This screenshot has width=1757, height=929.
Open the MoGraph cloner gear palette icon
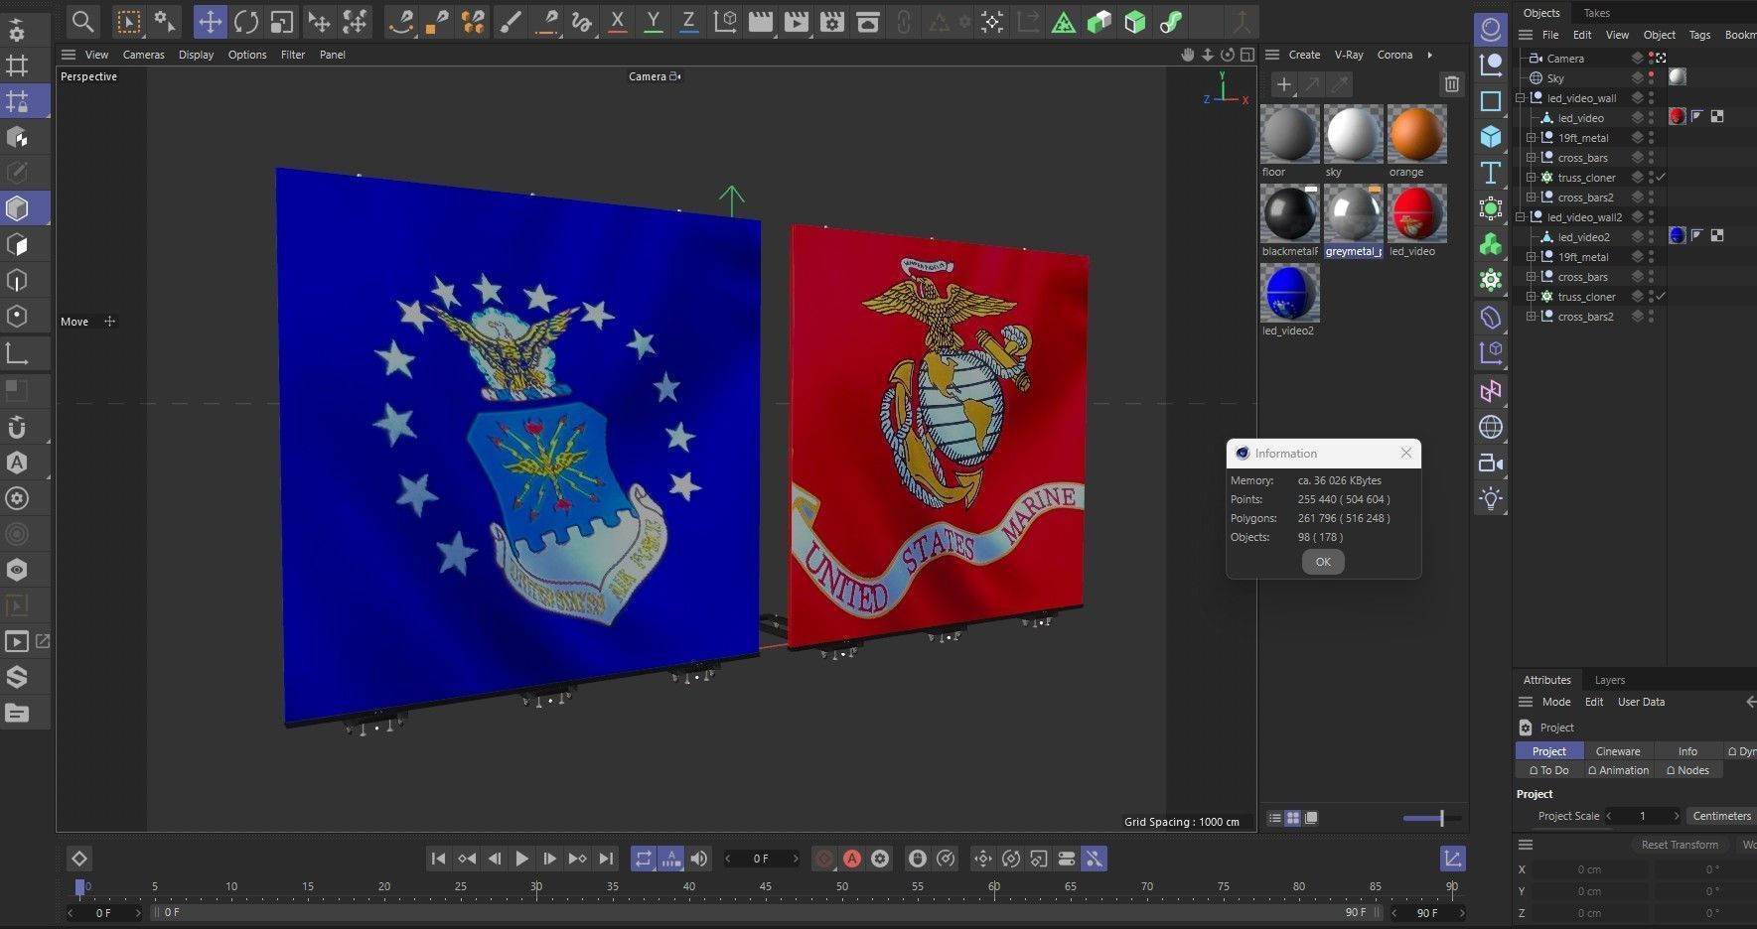coord(1490,280)
